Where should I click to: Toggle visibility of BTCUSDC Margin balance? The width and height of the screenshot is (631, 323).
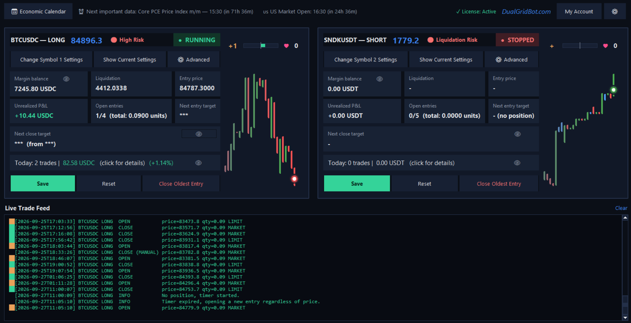[67, 79]
